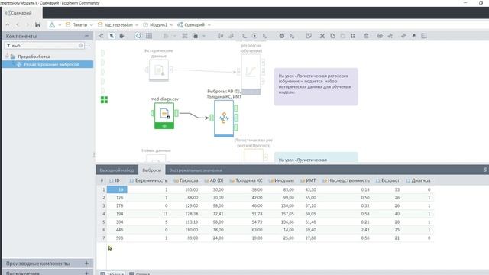Collapse the components side panel (double chevron)

(102, 36)
